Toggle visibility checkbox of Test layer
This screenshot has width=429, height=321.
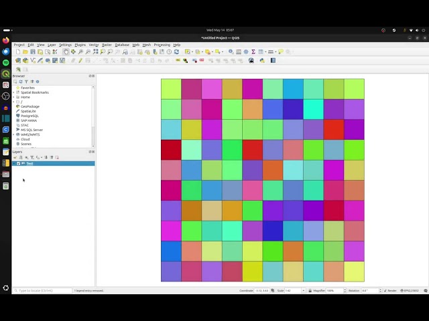coord(19,163)
